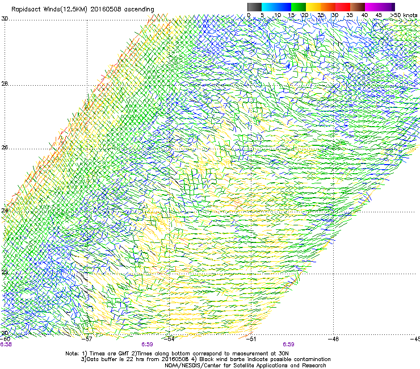The width and height of the screenshot is (420, 369).
Task: Click the "6:59" time label near -54
Action: point(148,345)
